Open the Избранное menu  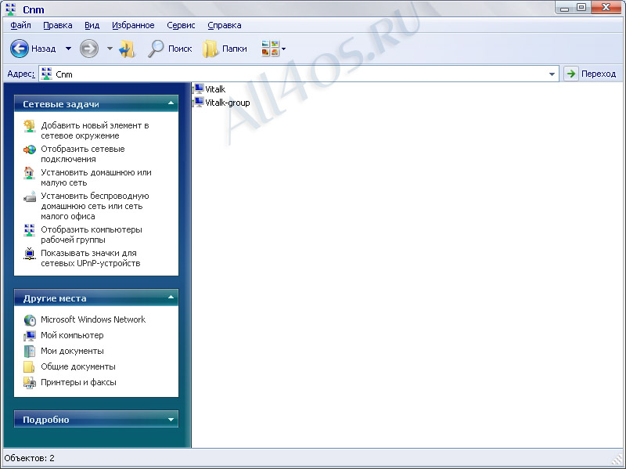pyautogui.click(x=133, y=25)
